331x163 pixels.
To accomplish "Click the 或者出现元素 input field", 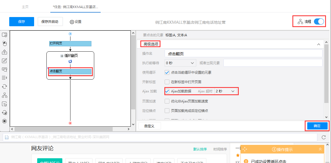I will click(x=273, y=63).
